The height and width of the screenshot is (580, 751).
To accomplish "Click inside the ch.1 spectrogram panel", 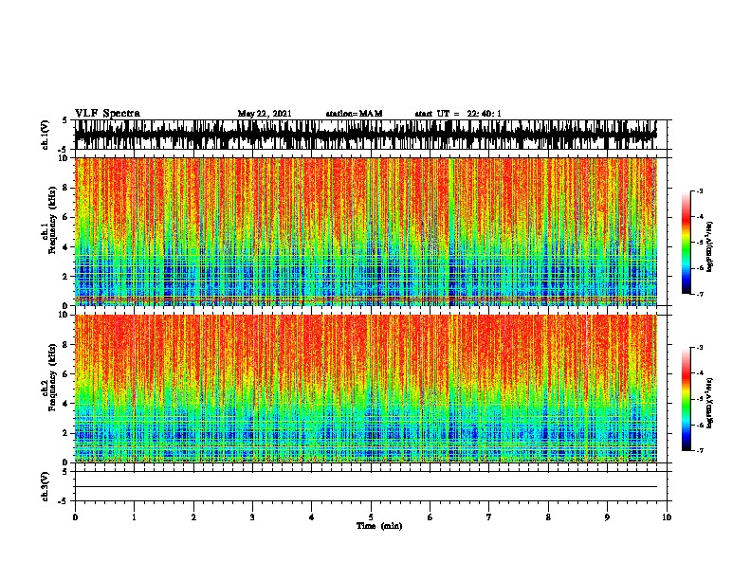I will pyautogui.click(x=366, y=231).
